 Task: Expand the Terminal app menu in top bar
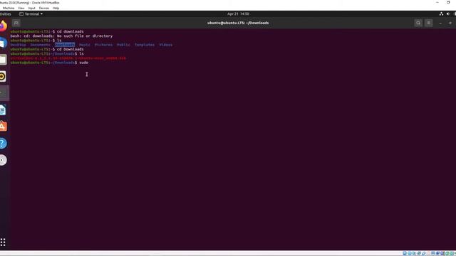tap(31, 14)
